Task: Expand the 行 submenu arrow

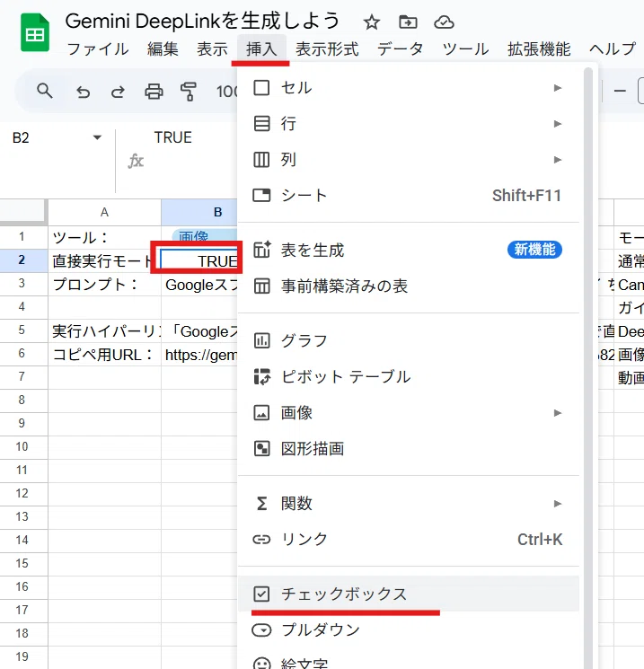Action: tap(558, 124)
